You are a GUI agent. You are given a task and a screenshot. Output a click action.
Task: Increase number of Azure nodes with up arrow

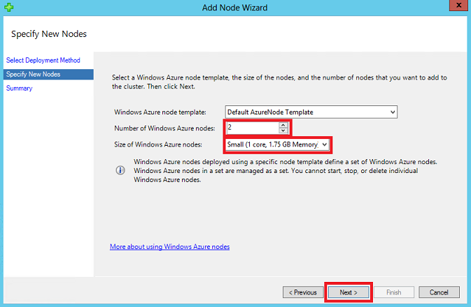(283, 125)
